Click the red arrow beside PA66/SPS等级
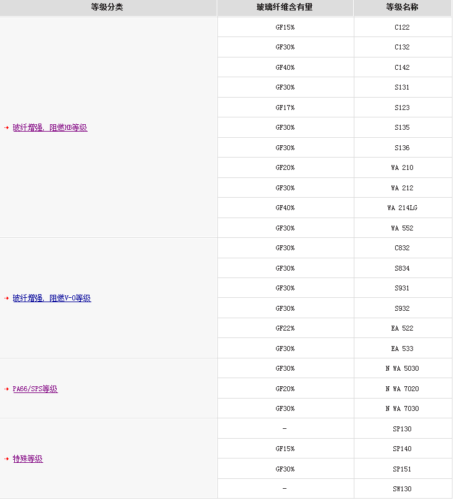455x503 pixels. pos(6,389)
